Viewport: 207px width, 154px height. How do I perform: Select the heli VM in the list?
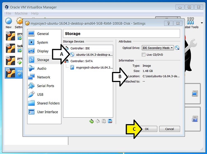(x=14, y=48)
